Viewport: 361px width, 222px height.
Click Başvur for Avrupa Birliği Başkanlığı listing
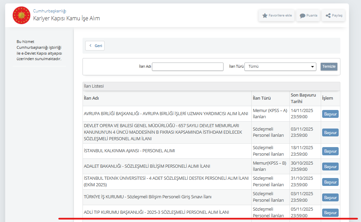pos(330,114)
